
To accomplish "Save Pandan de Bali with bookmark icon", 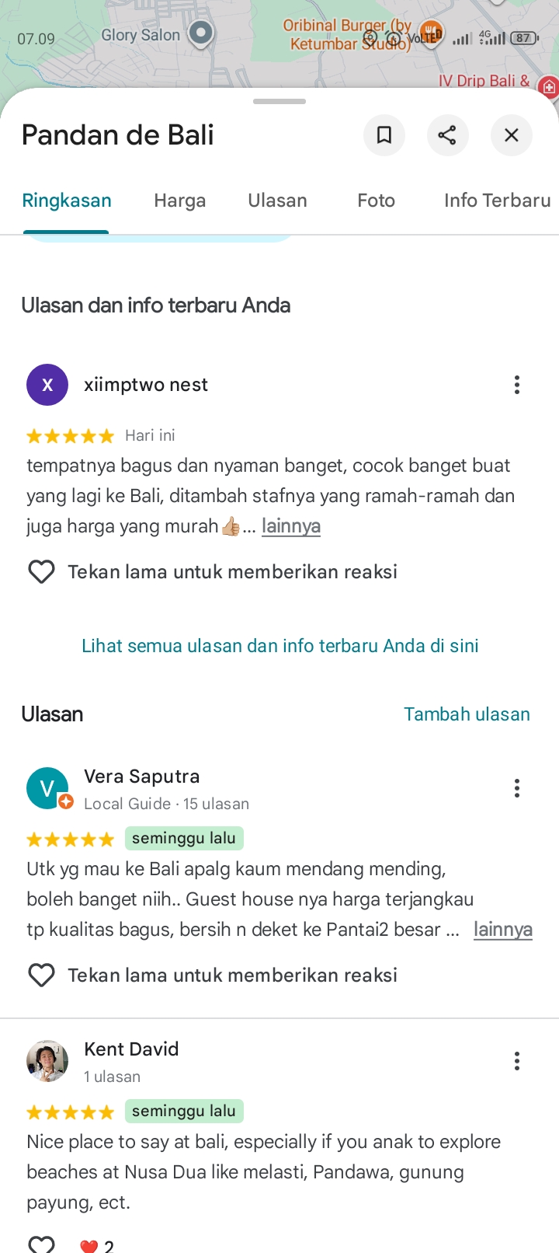I will pyautogui.click(x=384, y=135).
